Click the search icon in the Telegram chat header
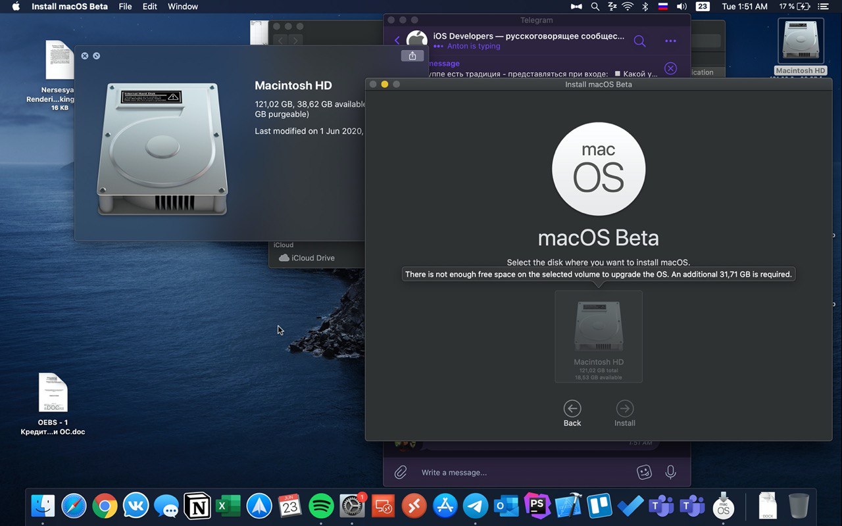842x526 pixels. [x=639, y=41]
